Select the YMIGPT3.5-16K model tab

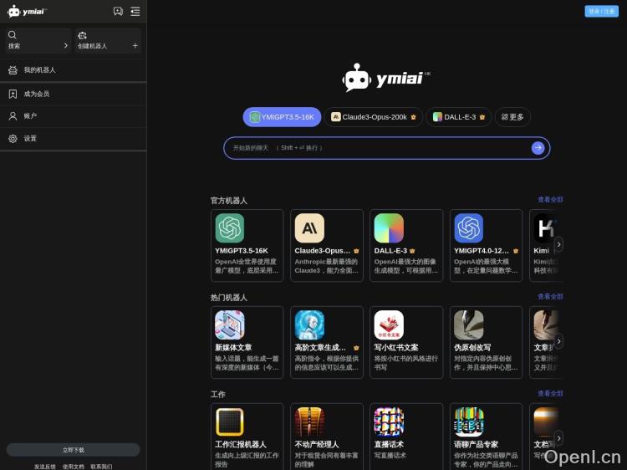[x=282, y=117]
